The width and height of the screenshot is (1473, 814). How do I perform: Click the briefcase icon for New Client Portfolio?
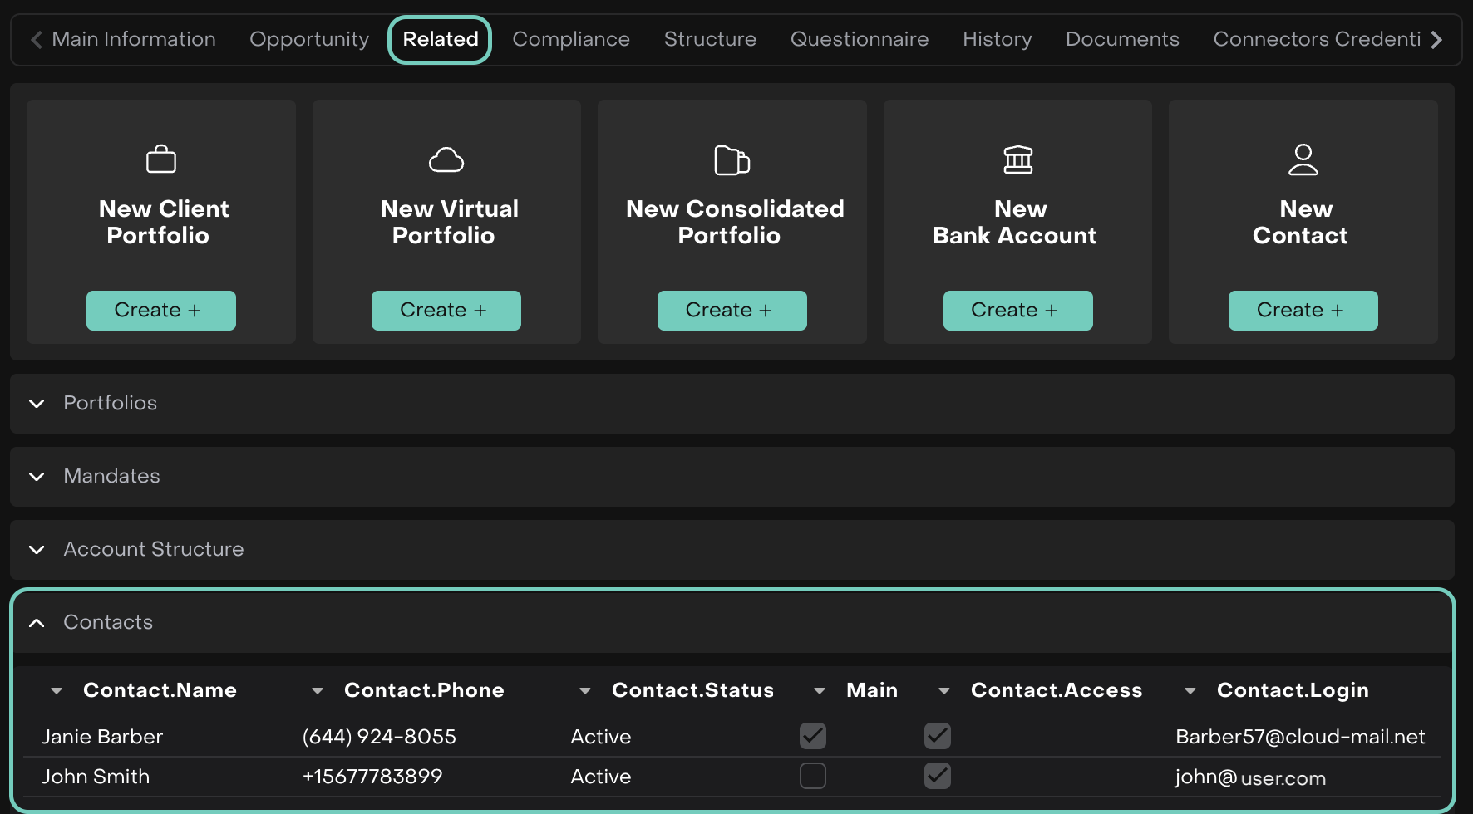coord(161,159)
